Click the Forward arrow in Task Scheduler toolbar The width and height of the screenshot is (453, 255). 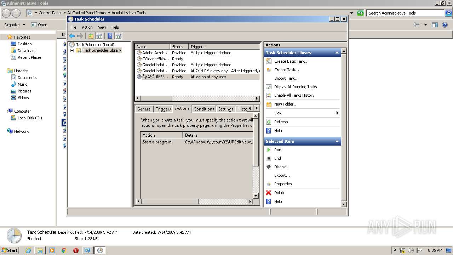pyautogui.click(x=80, y=36)
